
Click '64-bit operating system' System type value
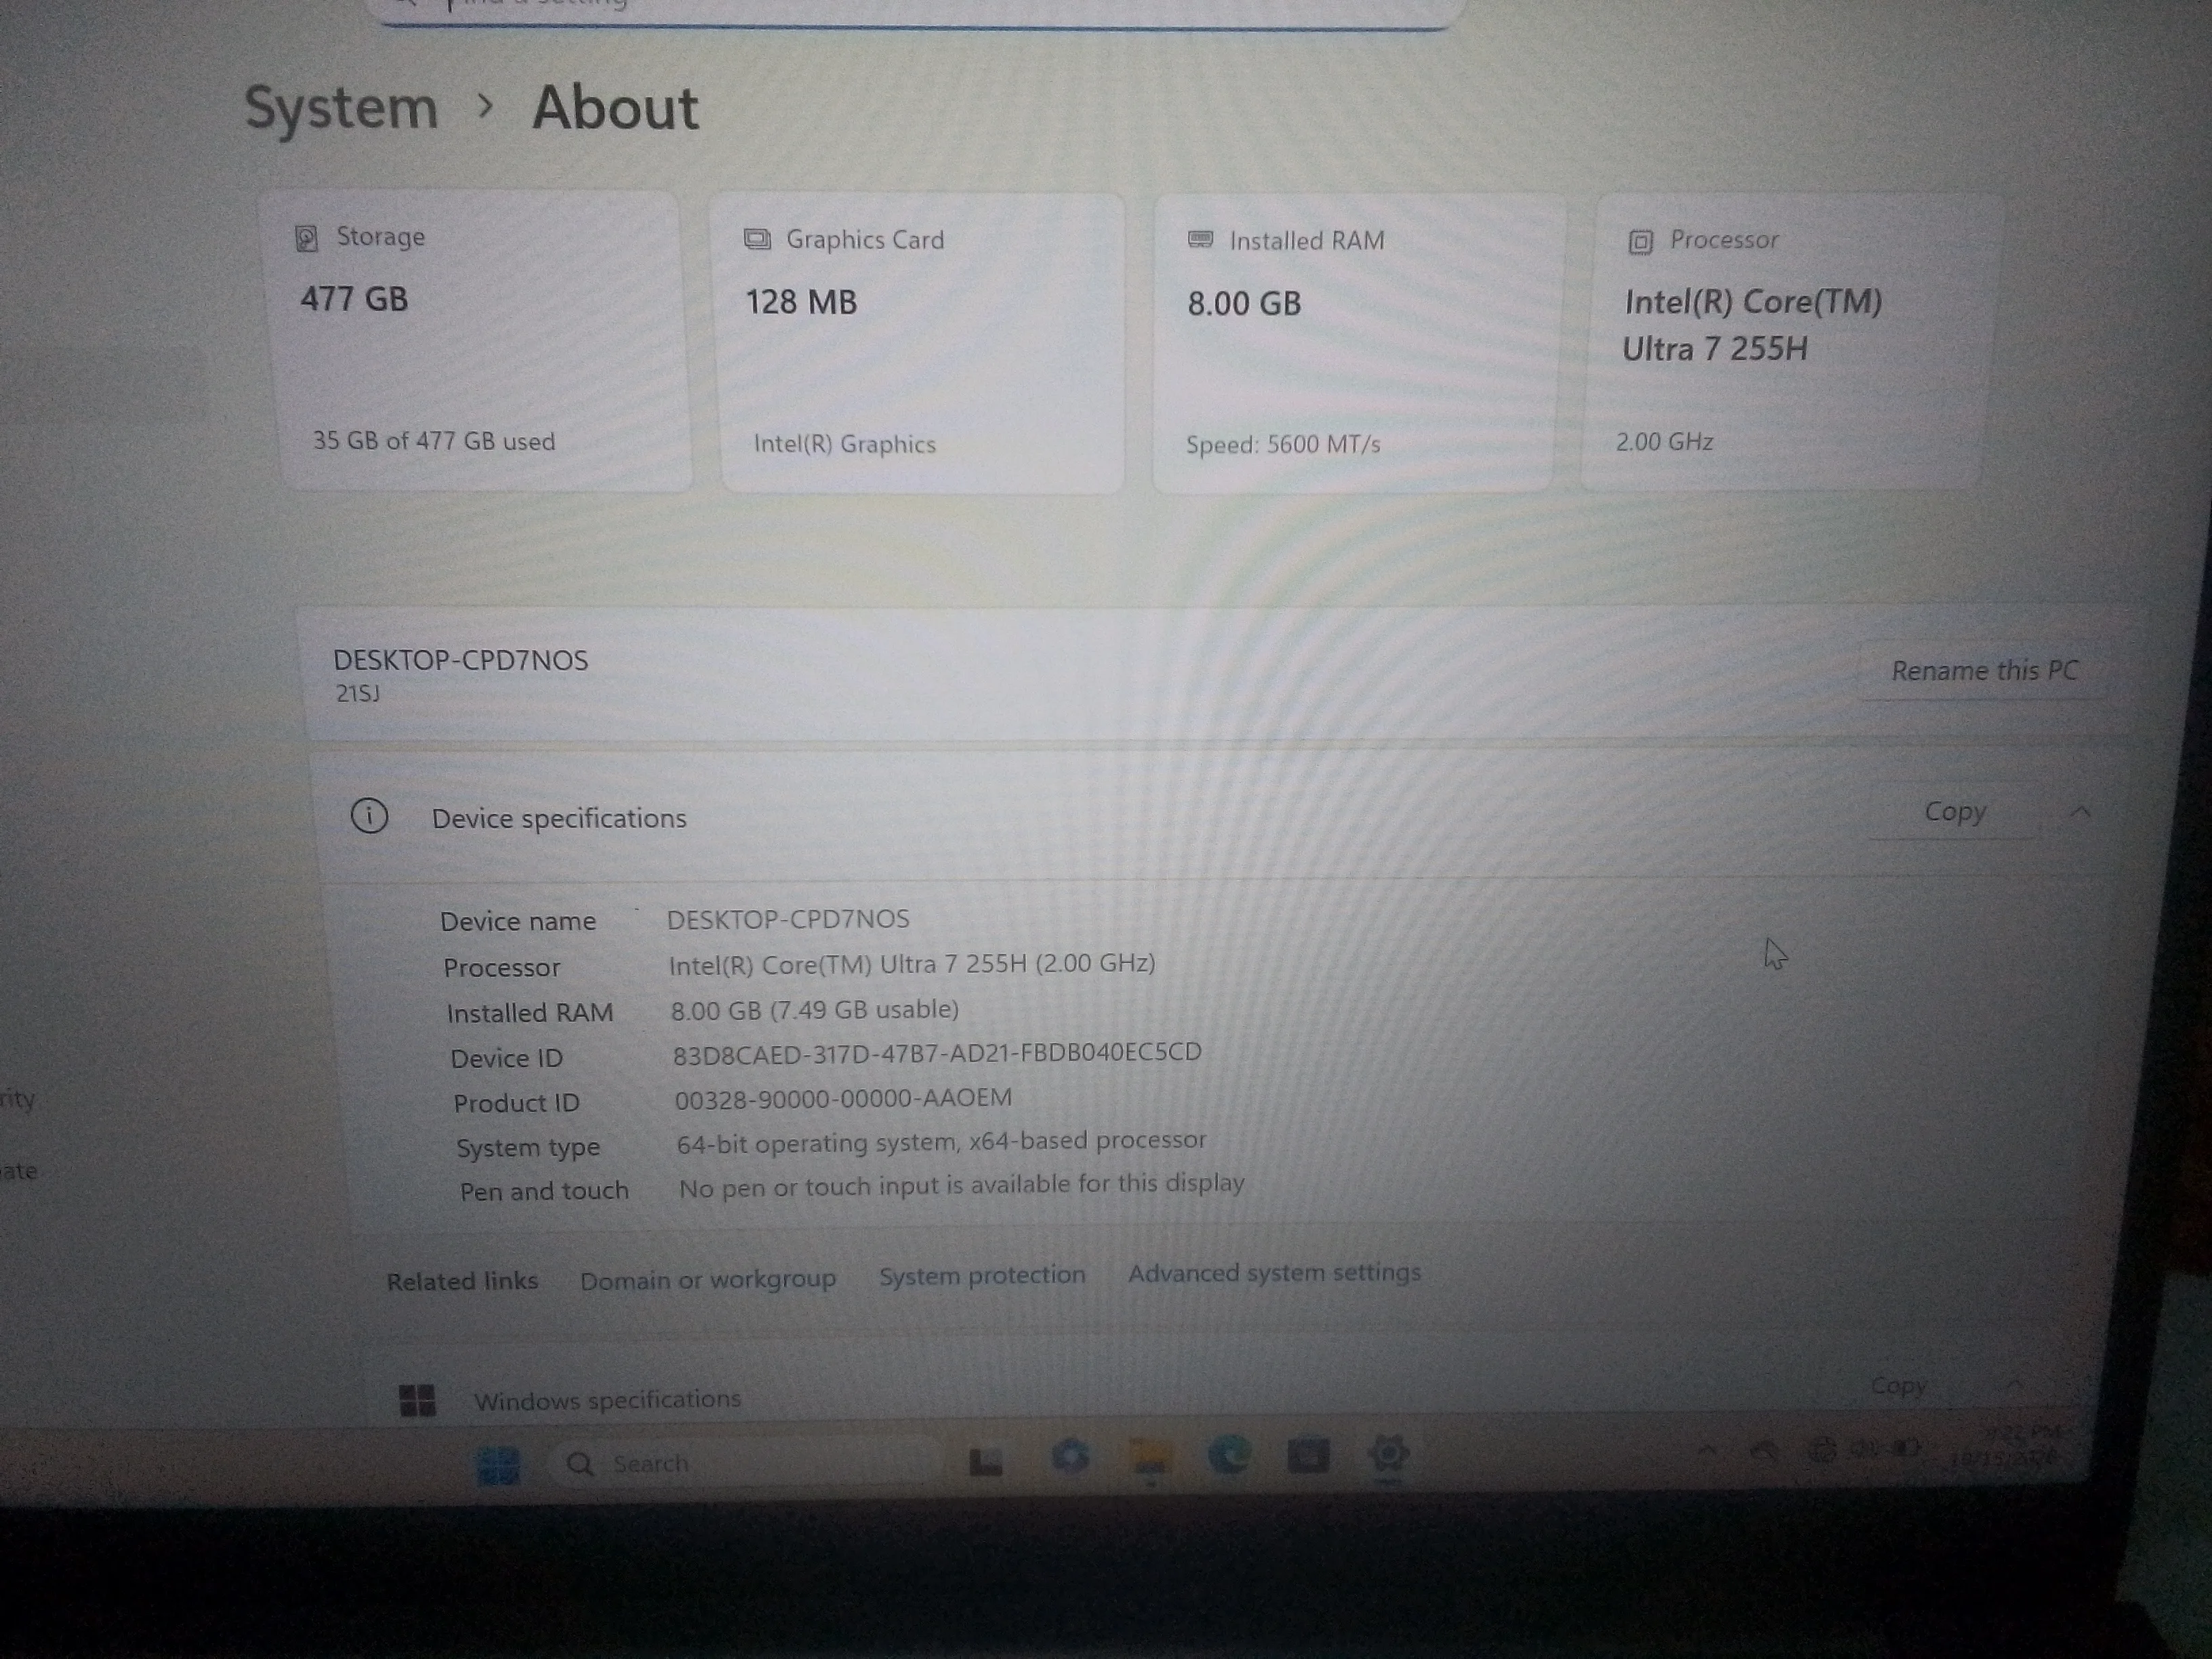[941, 1142]
